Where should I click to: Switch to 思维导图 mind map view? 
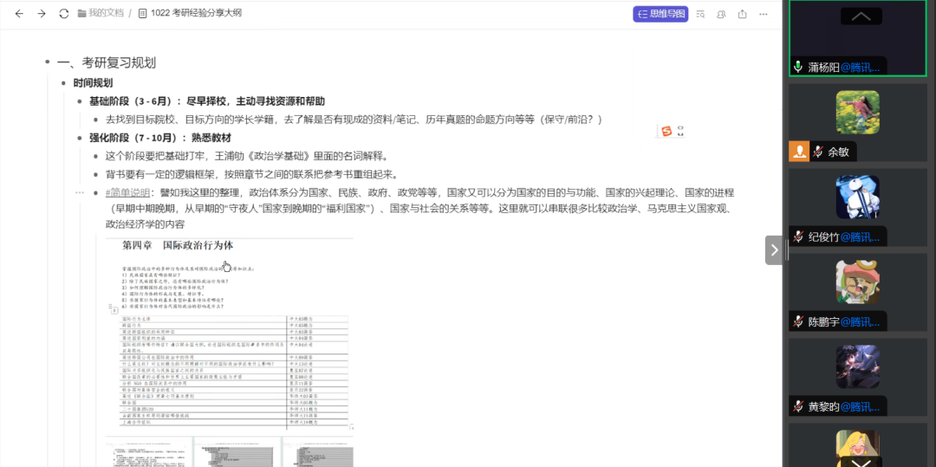point(660,14)
